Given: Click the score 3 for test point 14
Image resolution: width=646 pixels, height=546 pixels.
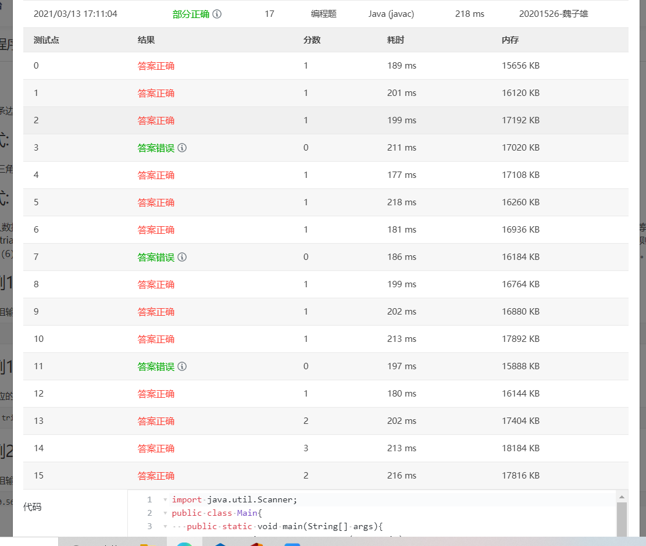Looking at the screenshot, I should pyautogui.click(x=306, y=448).
